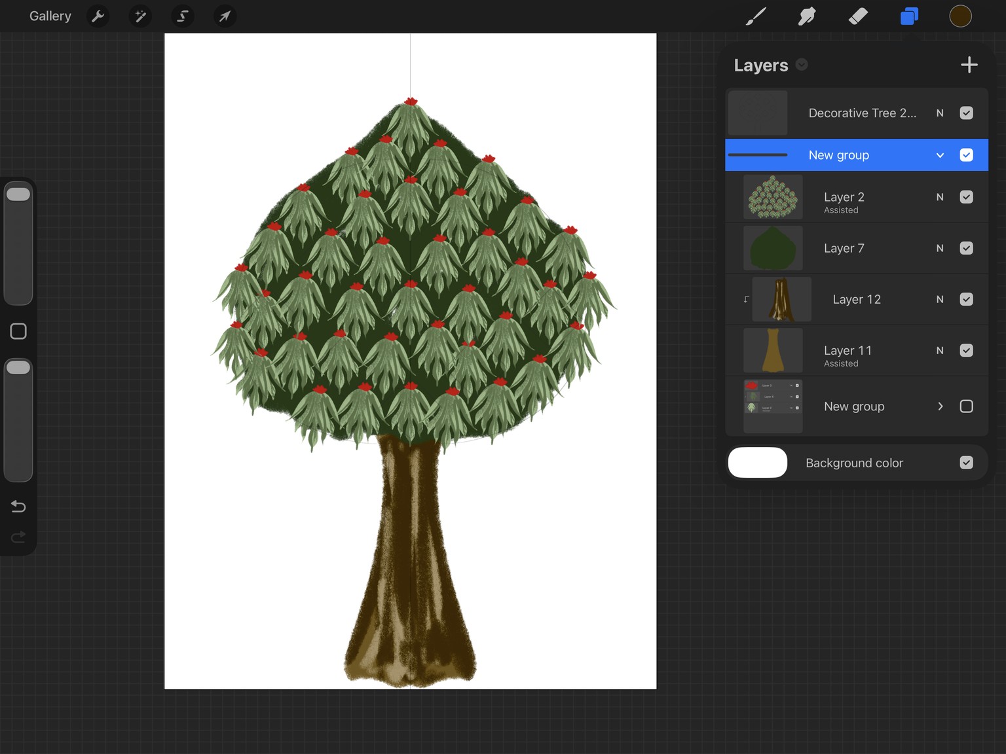Viewport: 1006px width, 754px height.
Task: Toggle visibility of Decorative Tree 2 layer
Action: pos(966,113)
